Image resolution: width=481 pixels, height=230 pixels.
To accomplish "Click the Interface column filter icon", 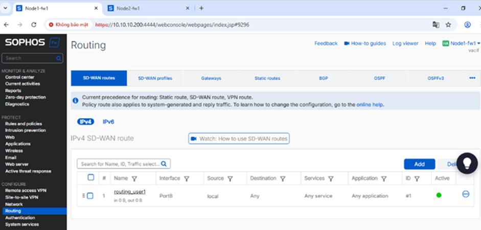I will click(187, 179).
